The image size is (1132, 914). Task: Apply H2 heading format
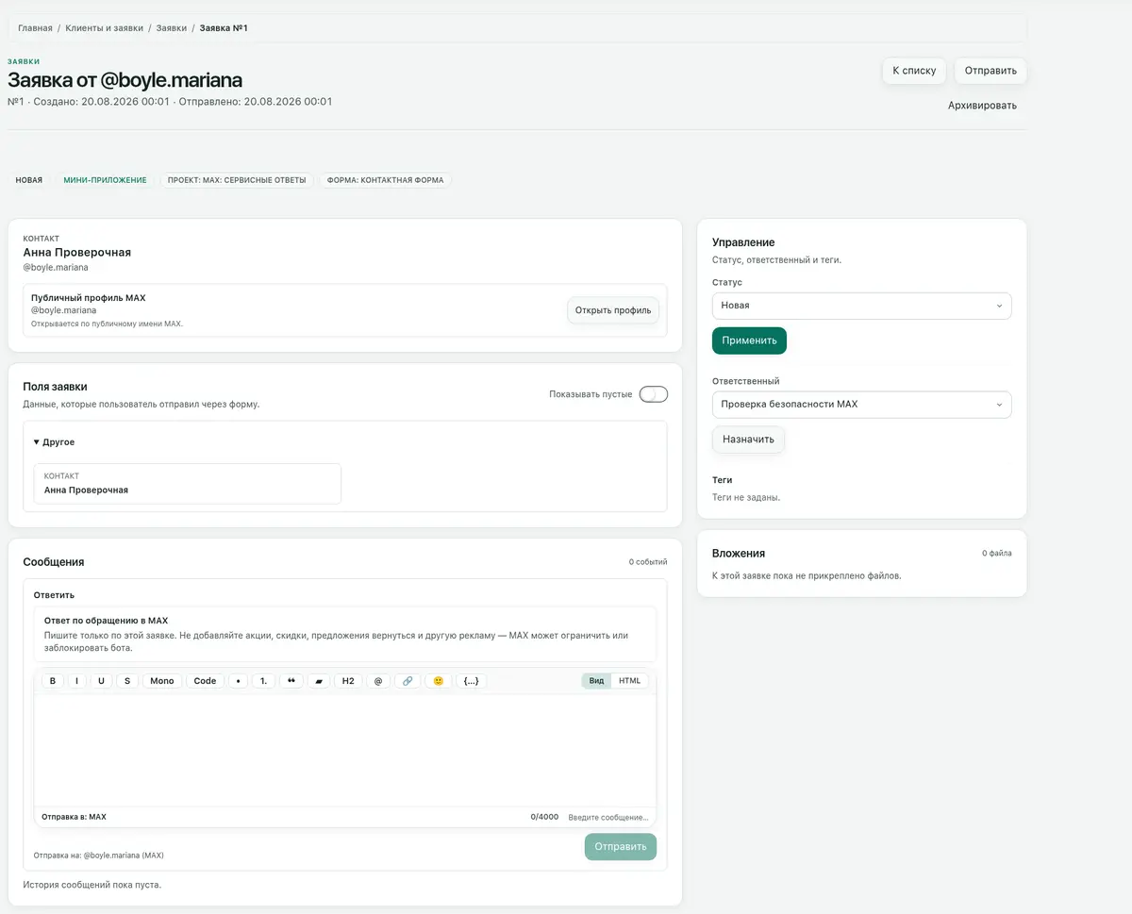click(348, 681)
